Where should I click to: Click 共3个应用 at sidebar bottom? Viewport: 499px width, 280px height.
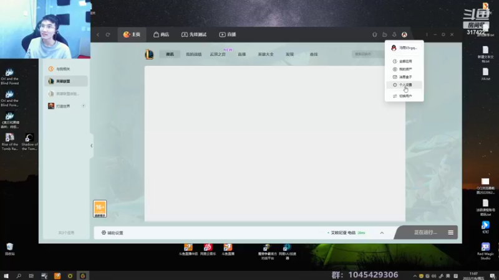66,233
